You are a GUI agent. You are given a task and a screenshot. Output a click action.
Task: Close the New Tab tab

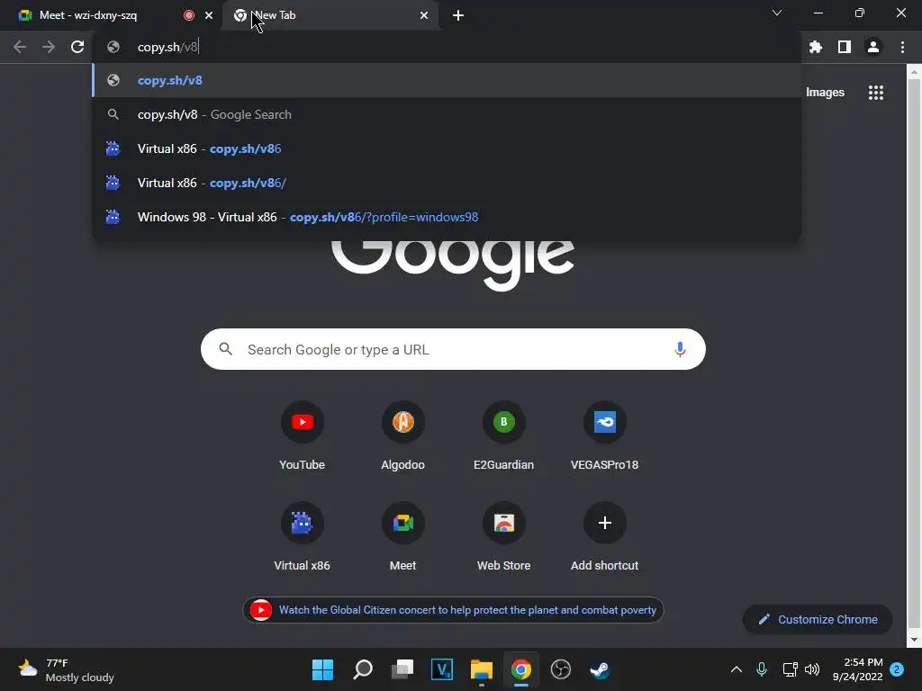[424, 15]
